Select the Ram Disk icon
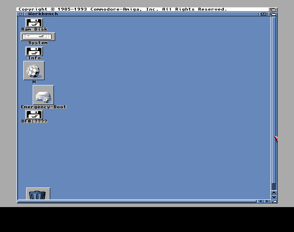Viewport: 294px width, 232px height. click(x=34, y=23)
